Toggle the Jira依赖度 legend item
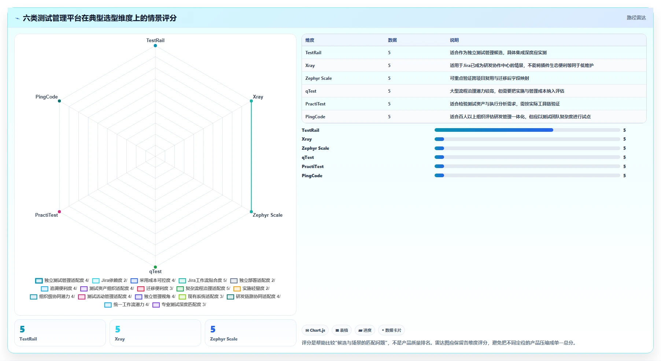 110,280
